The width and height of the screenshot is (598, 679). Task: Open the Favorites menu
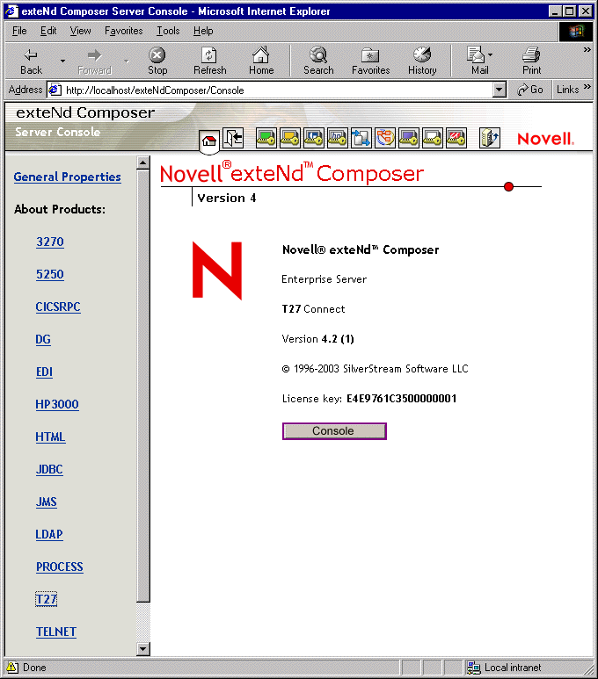[x=124, y=31]
